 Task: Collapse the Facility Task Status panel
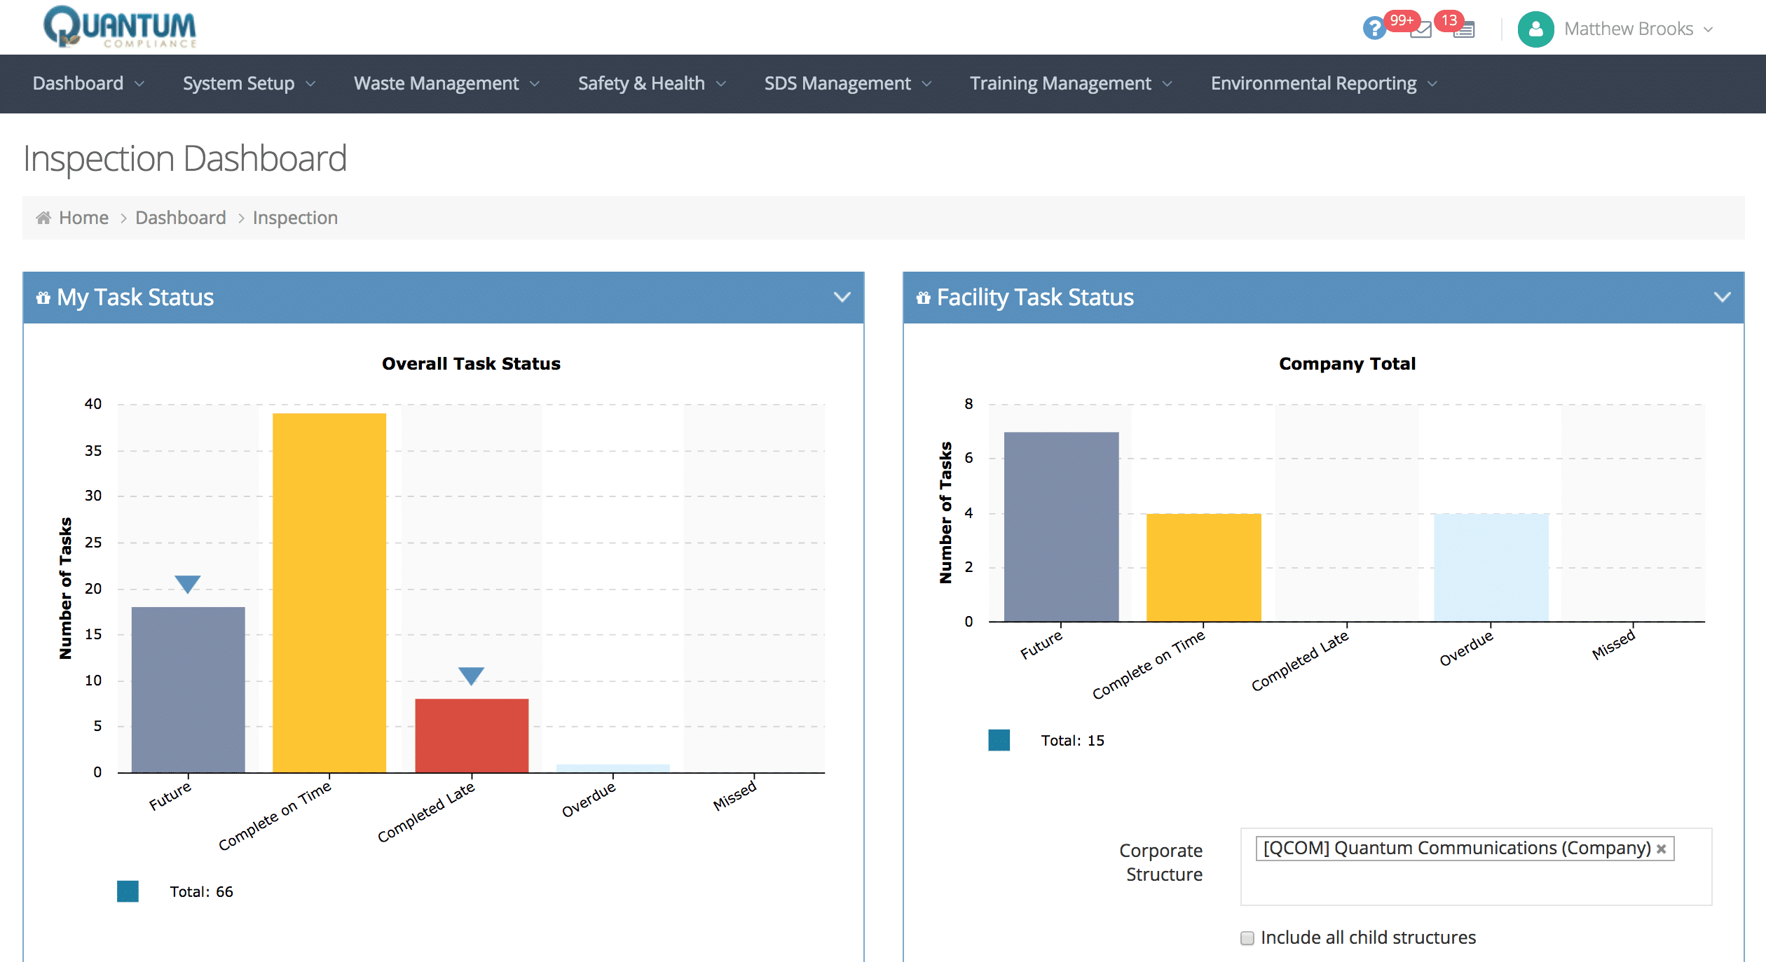[x=1721, y=297]
